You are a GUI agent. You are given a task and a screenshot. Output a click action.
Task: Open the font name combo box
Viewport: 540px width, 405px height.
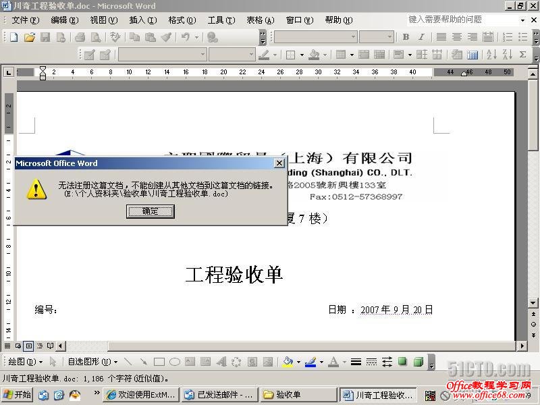[x=315, y=37]
